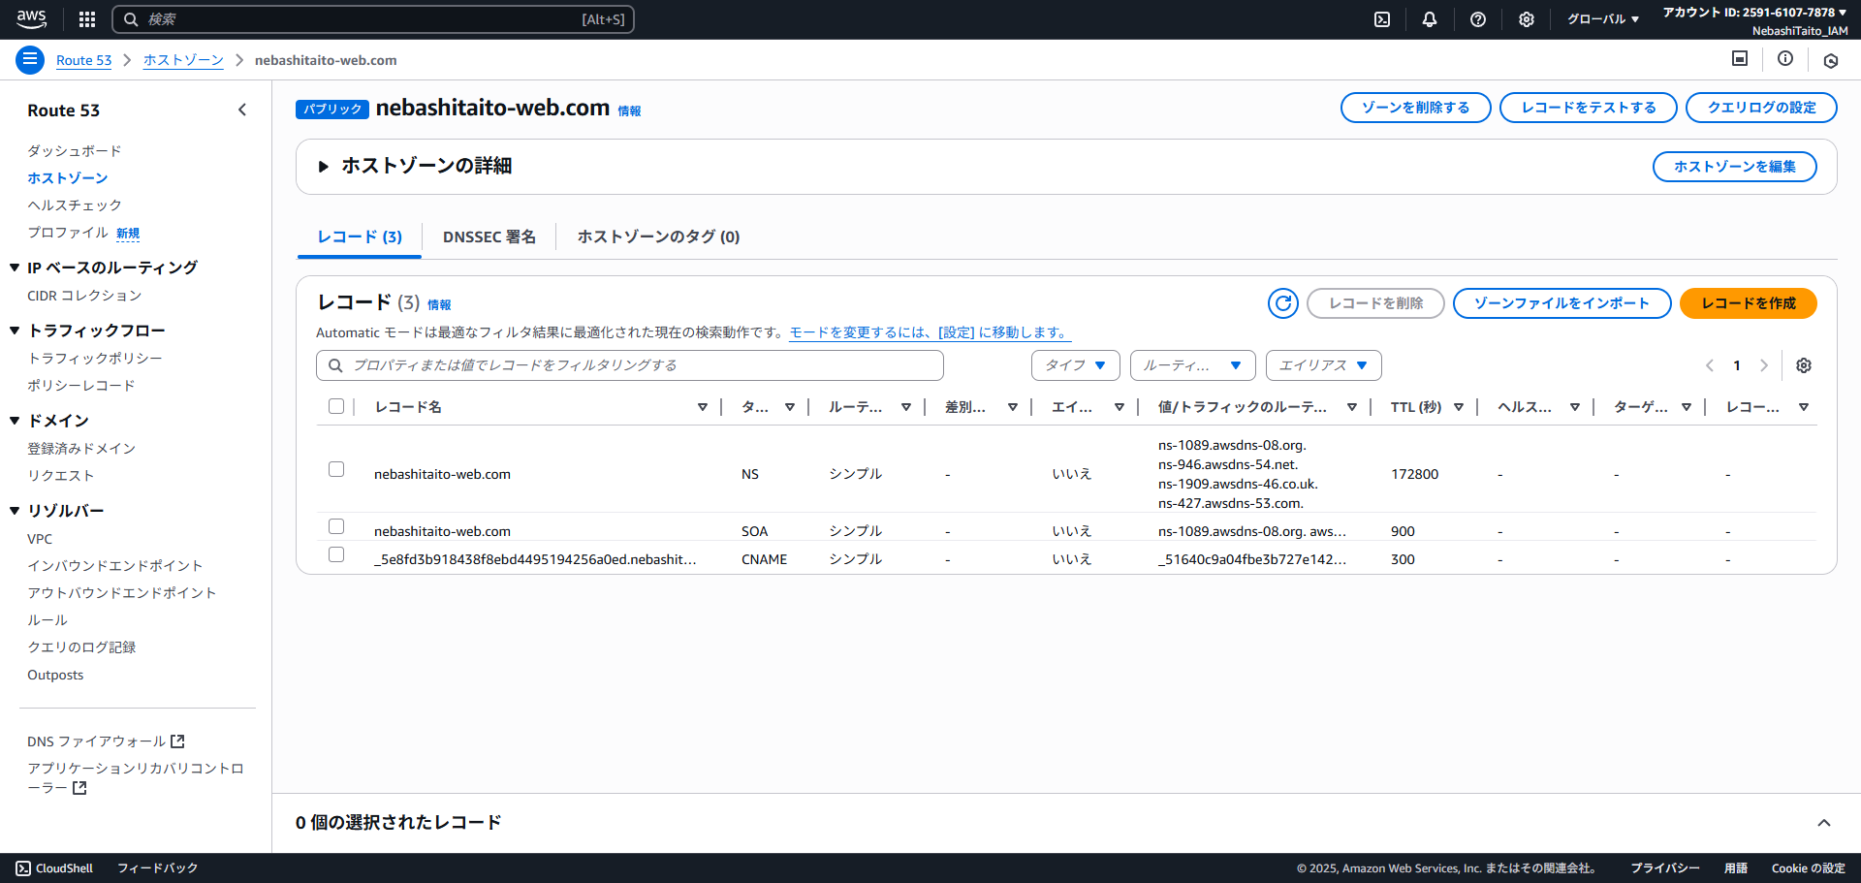Image resolution: width=1861 pixels, height=883 pixels.
Task: Open the services grid menu icon
Action: 87,19
